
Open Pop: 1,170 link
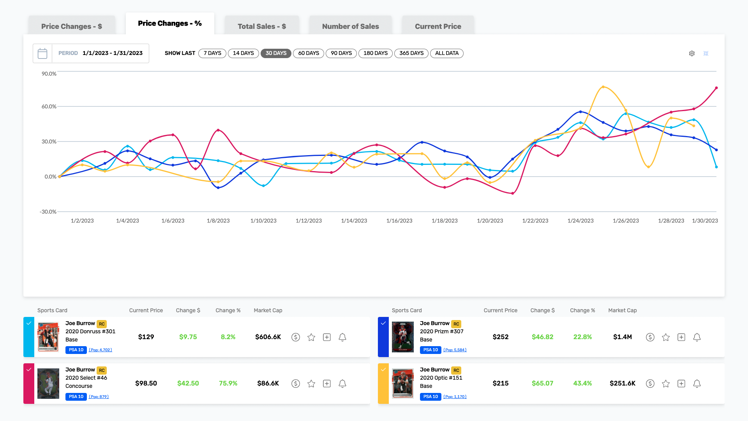coord(455,397)
